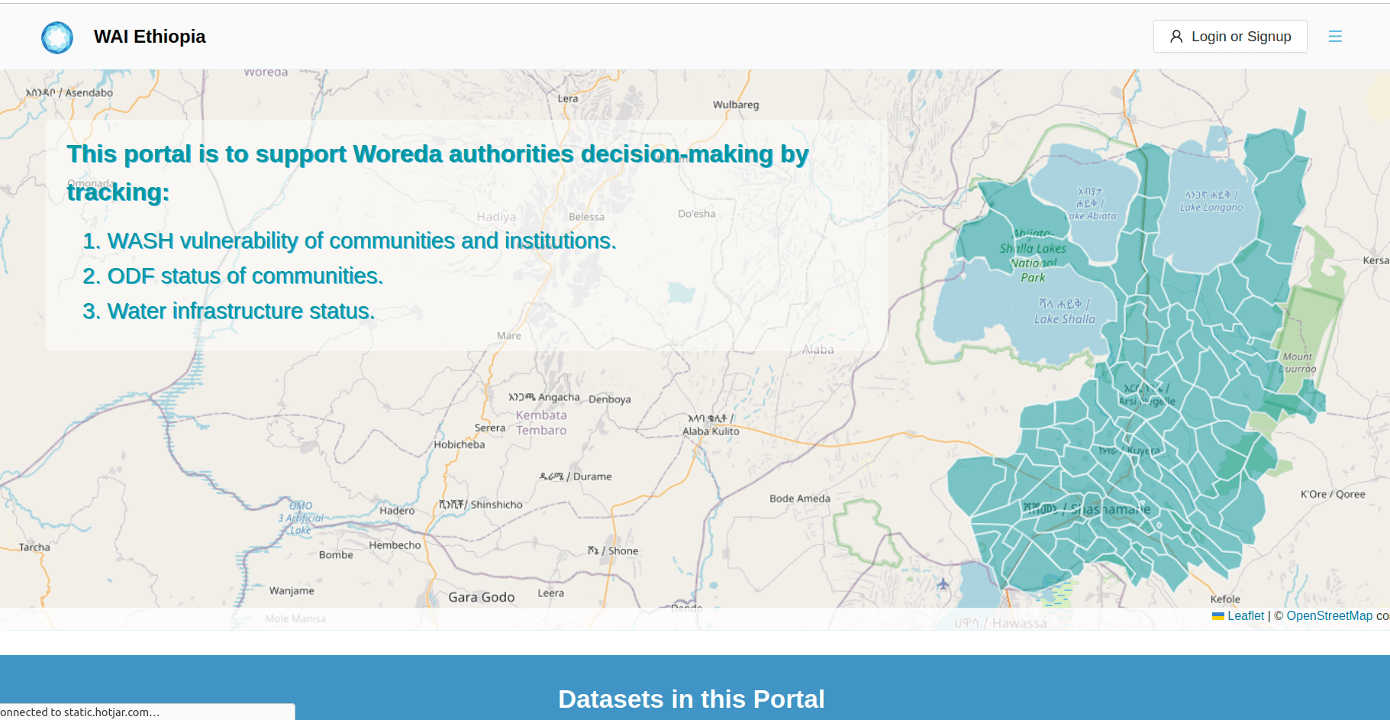Click the Shashamane map label

(1087, 509)
